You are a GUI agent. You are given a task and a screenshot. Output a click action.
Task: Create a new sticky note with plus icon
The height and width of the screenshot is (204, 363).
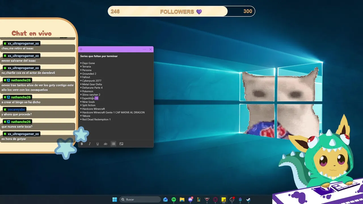point(81,49)
